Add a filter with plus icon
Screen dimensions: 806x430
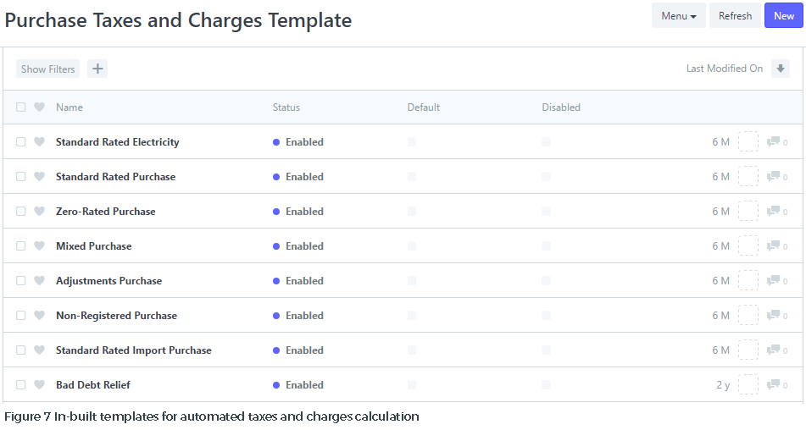pos(97,69)
